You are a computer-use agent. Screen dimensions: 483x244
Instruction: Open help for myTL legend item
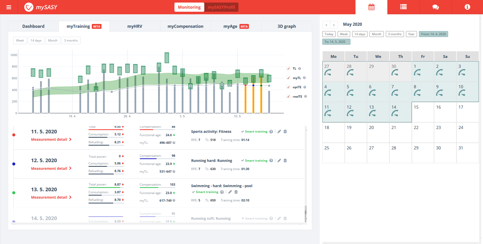point(304,78)
